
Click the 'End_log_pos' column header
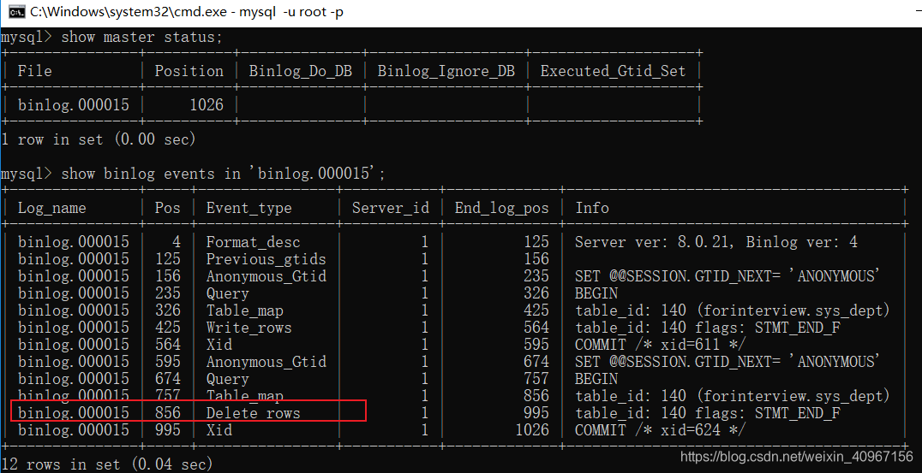501,209
